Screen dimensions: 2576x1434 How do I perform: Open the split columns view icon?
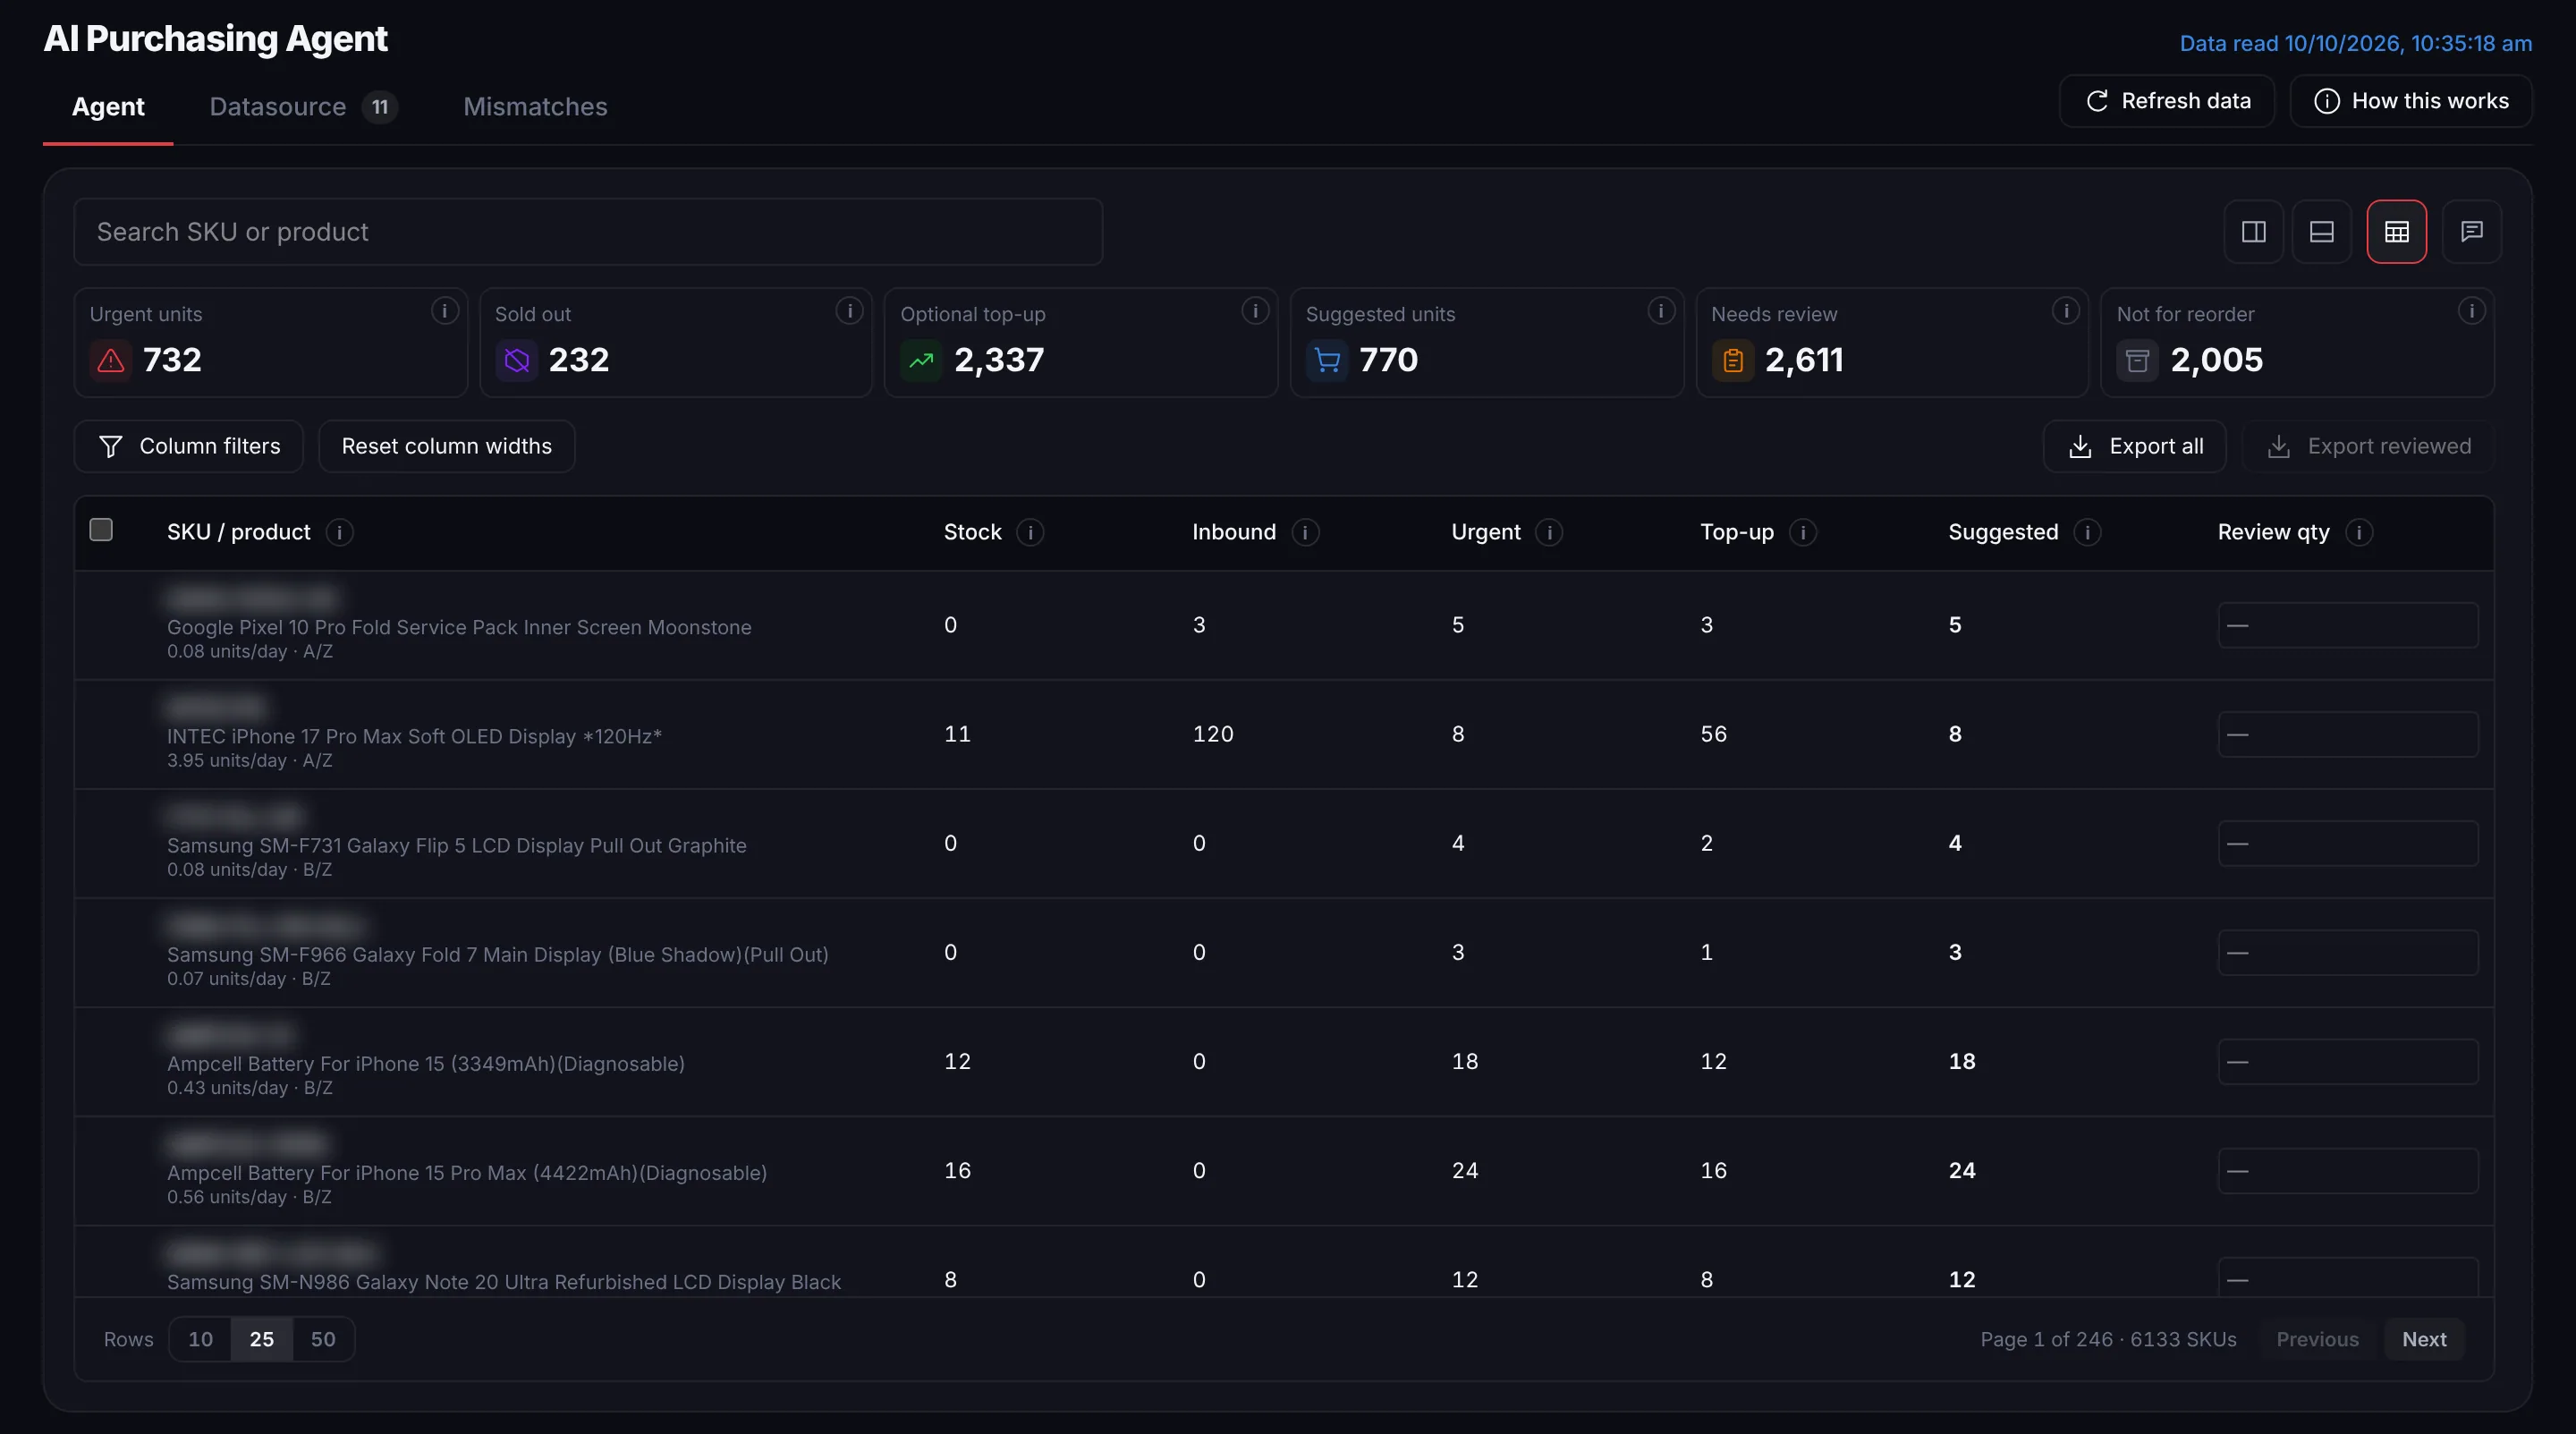pyautogui.click(x=2253, y=232)
